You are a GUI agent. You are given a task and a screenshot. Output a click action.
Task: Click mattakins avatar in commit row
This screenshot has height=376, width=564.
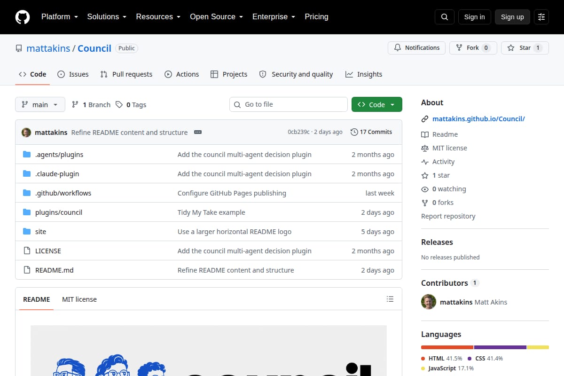26,132
